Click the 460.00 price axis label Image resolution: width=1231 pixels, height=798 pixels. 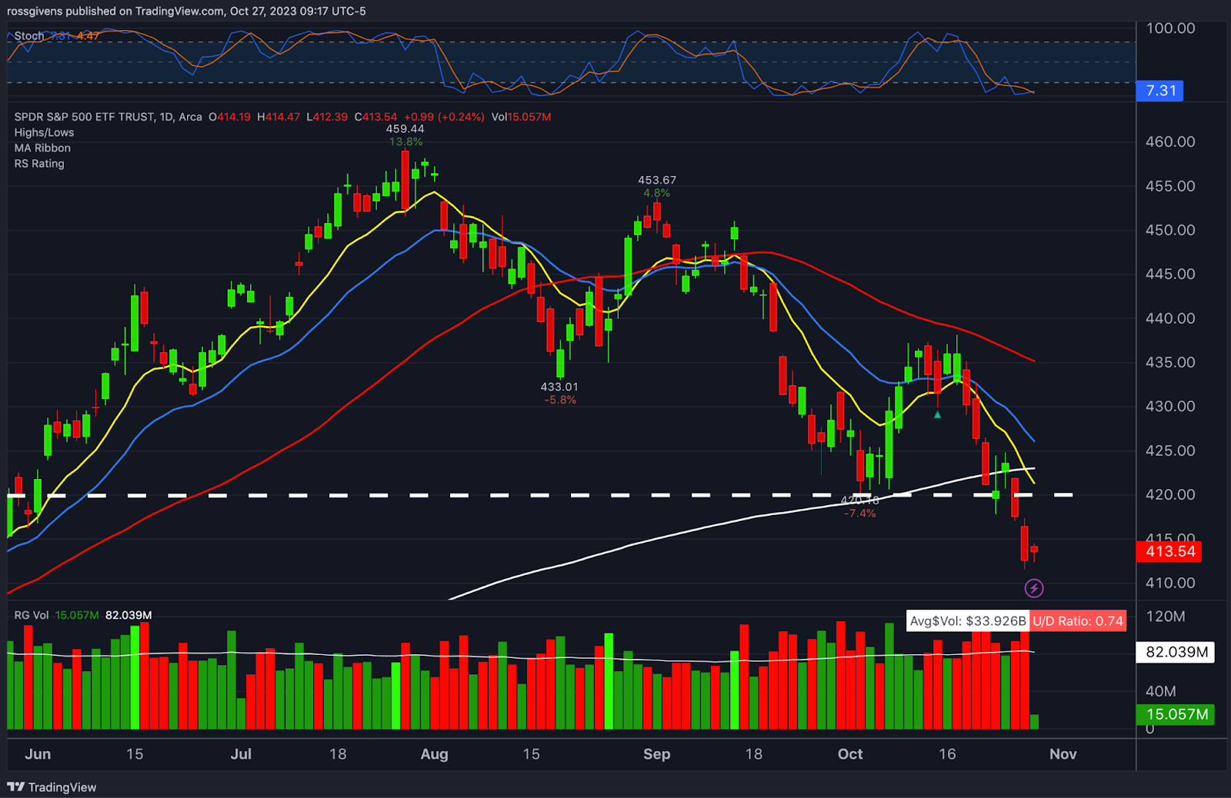click(x=1170, y=141)
